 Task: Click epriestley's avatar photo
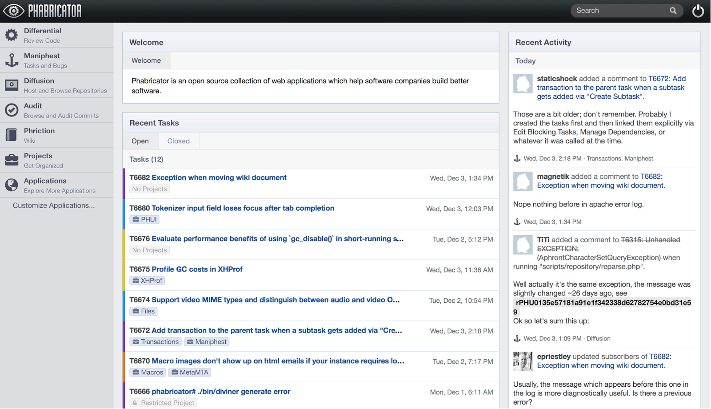click(x=523, y=361)
